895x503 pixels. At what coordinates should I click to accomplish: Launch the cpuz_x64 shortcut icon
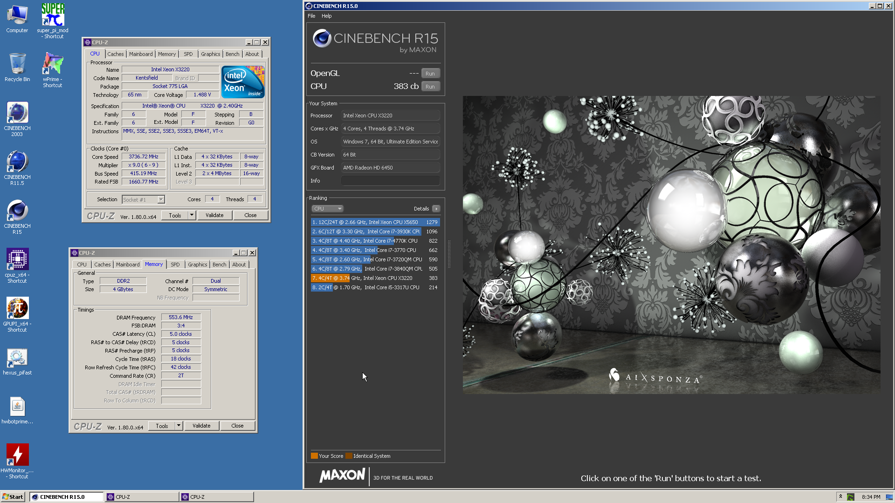pos(17,265)
